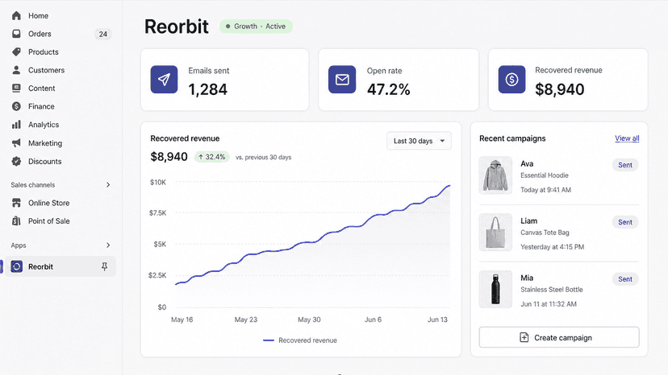Viewport: 668px width, 375px height.
Task: Click the Emails sent value 1,284
Action: (208, 89)
